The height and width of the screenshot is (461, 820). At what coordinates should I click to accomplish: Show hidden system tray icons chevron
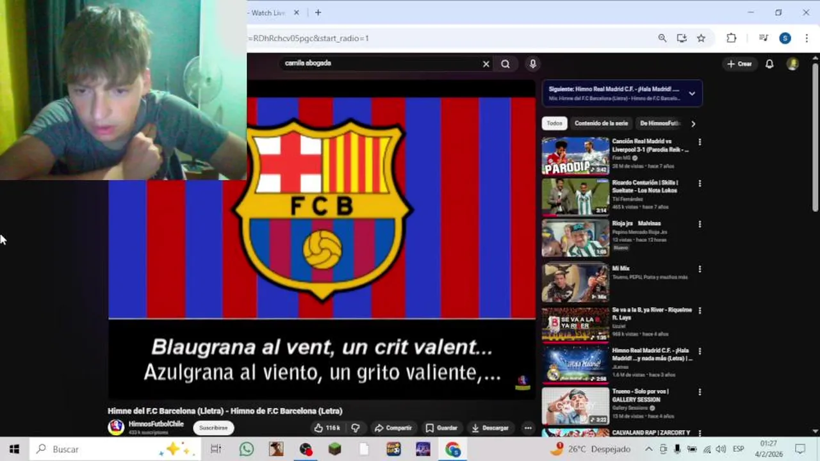click(x=648, y=449)
